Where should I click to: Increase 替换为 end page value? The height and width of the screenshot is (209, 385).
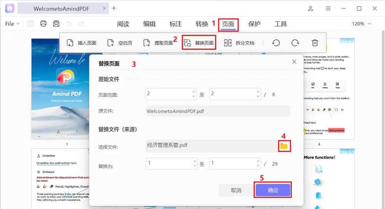[258, 161]
